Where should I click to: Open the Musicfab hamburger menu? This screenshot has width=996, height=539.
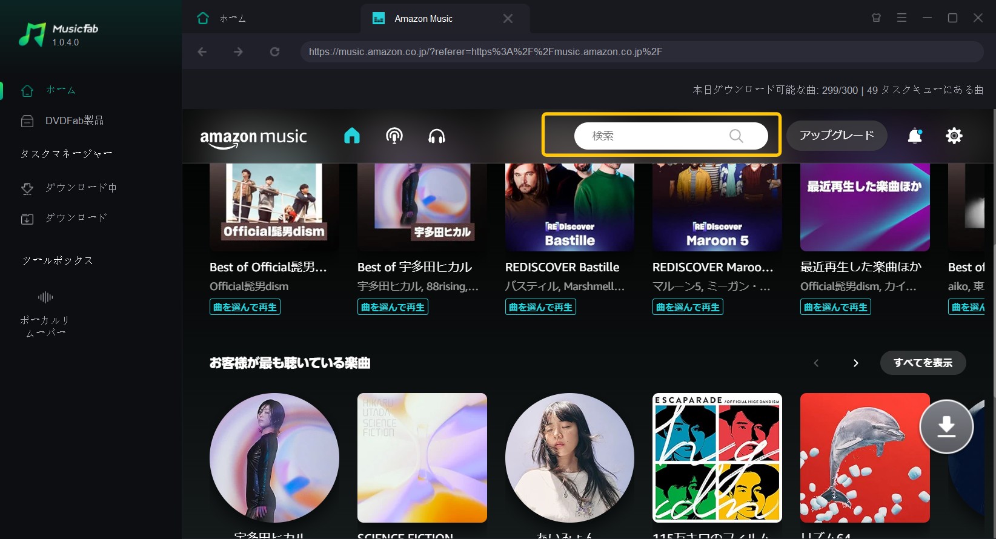(901, 18)
